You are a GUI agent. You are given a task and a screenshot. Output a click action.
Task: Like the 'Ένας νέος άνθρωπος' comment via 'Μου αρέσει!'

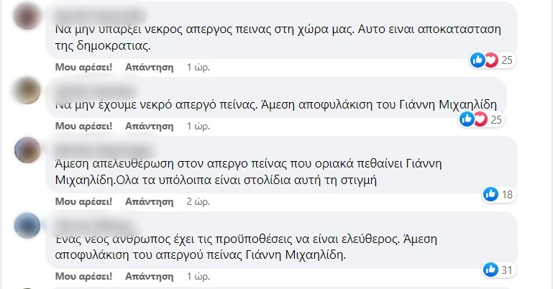tap(83, 277)
